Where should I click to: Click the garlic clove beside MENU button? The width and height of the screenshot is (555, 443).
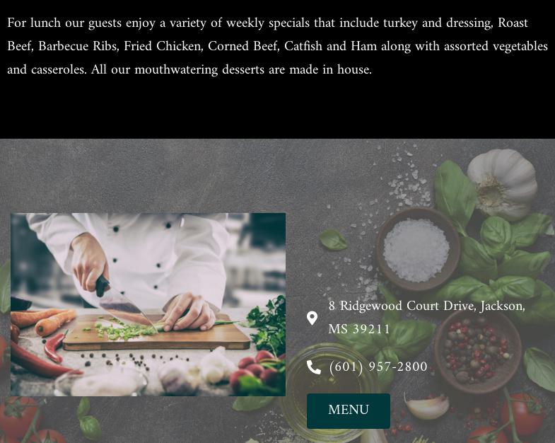427,406
